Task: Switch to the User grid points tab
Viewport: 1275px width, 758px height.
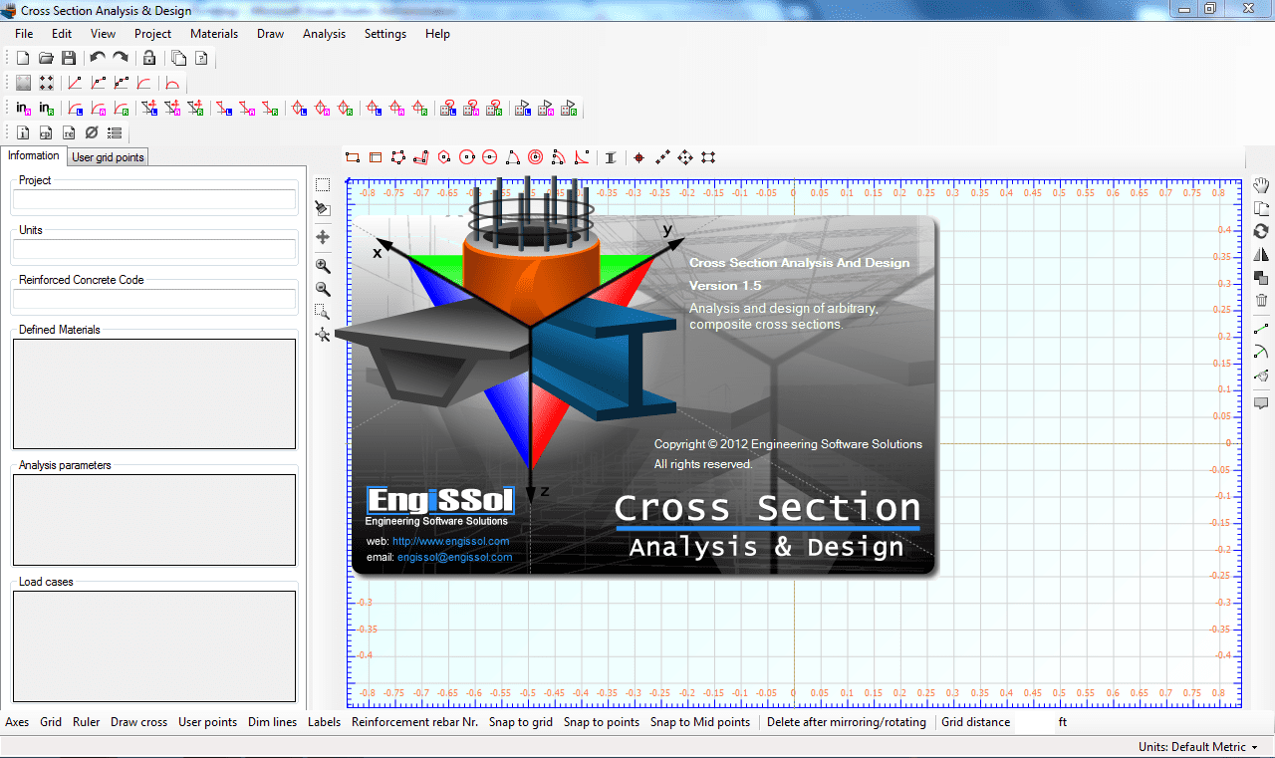Action: pos(108,157)
